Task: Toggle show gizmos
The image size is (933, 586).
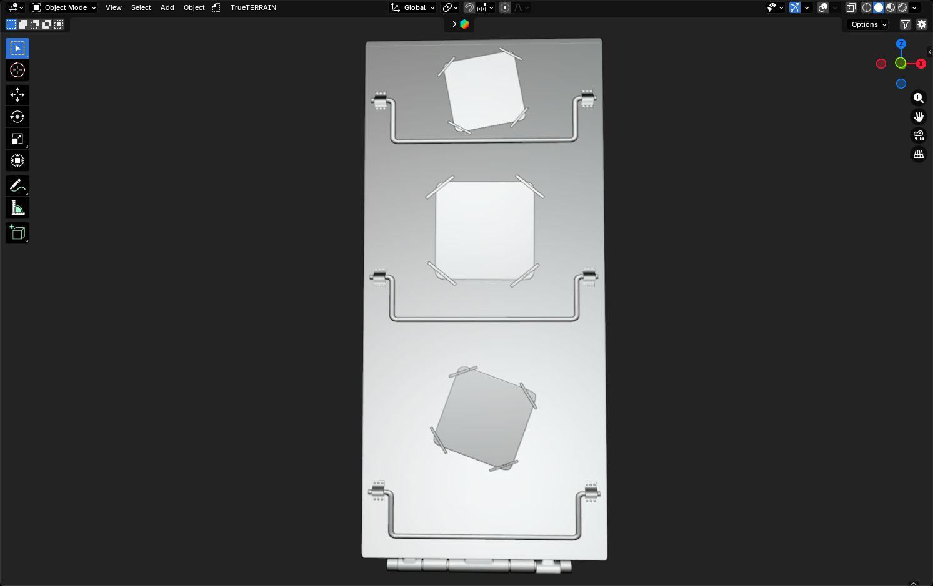Action: tap(795, 7)
